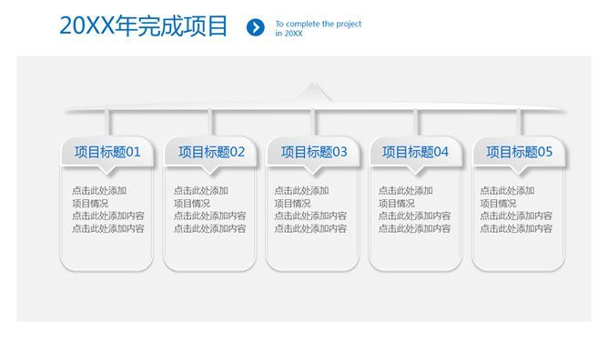Click the triangle peak on the connector bar
The height and width of the screenshot is (342, 608).
312,93
